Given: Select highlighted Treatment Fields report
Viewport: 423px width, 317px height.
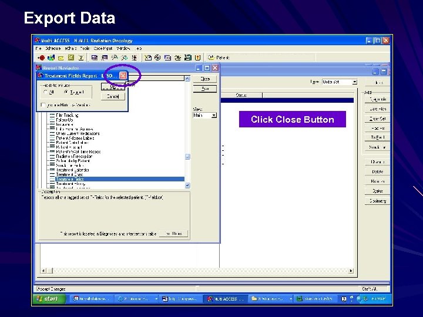Looking at the screenshot, I should [120, 179].
